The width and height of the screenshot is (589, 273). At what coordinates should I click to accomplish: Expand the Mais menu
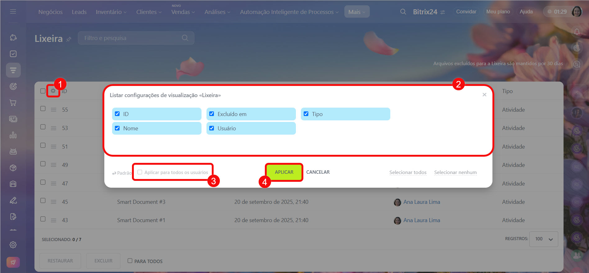tap(357, 12)
